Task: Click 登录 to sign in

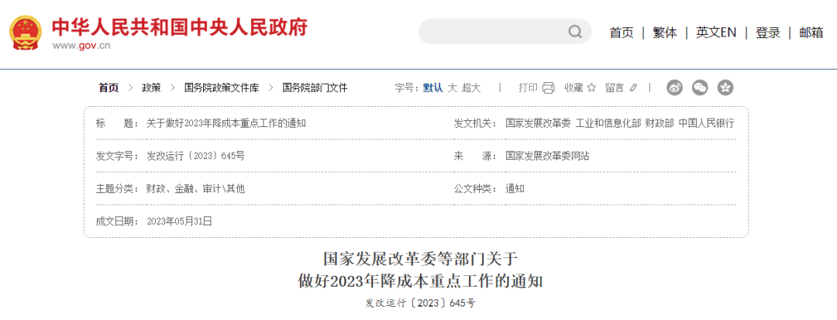Action: click(767, 33)
